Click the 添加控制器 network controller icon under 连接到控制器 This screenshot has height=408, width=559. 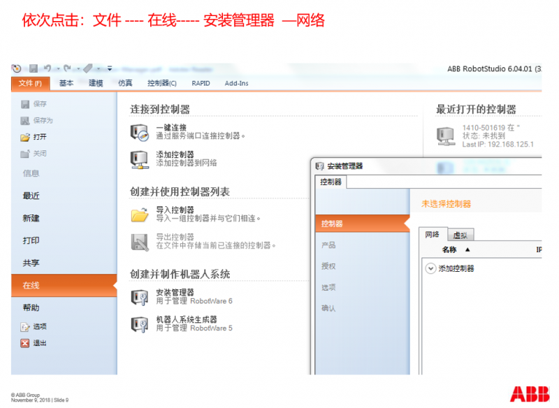click(139, 159)
